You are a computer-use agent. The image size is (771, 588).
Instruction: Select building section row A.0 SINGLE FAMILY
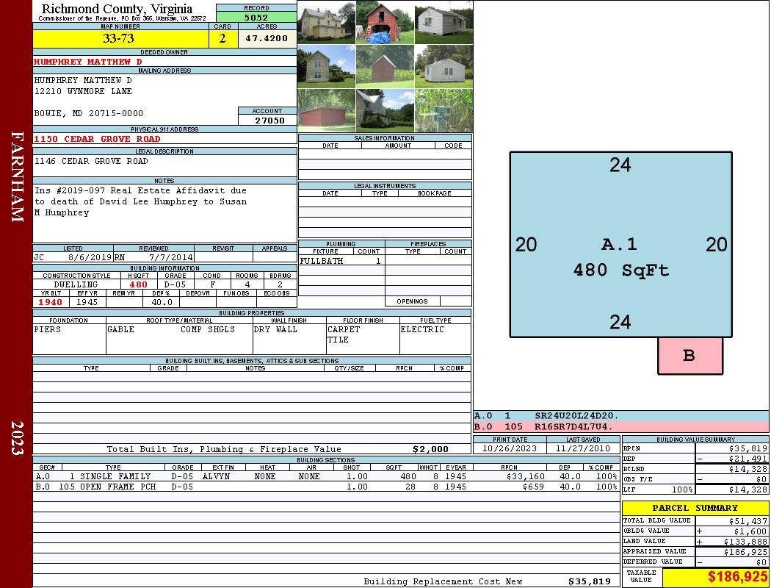coord(327,476)
